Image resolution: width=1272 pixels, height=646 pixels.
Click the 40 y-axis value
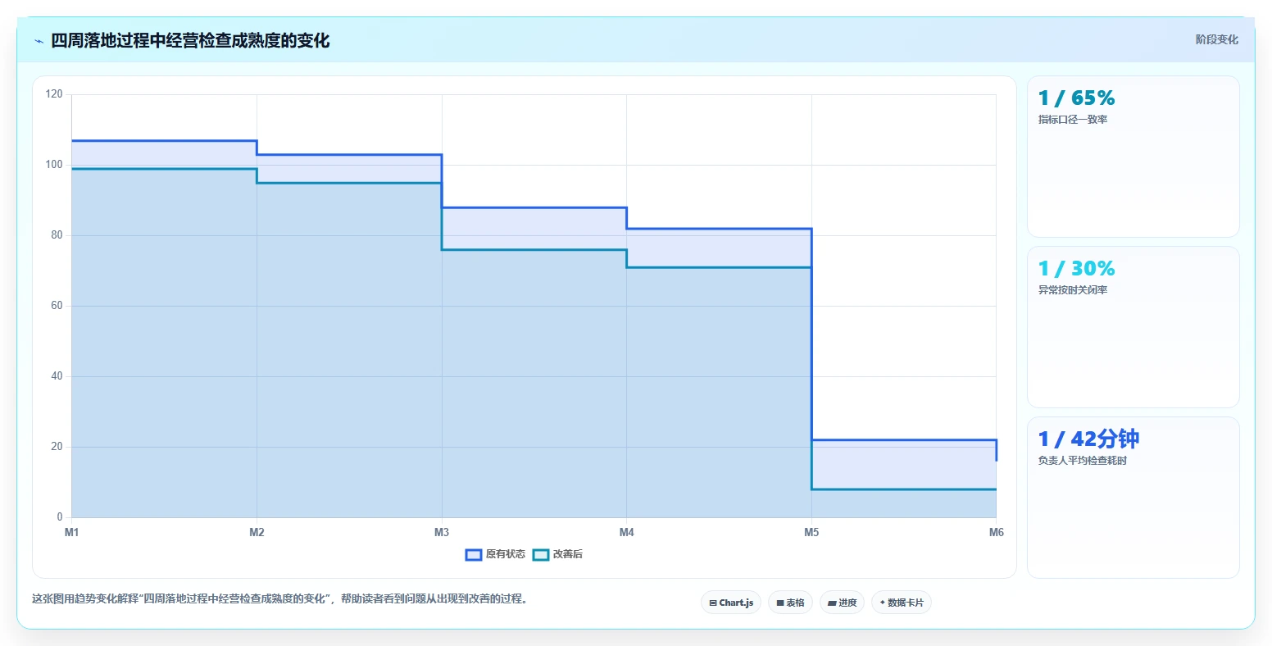(x=57, y=376)
